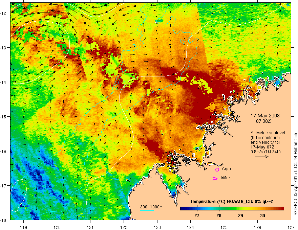Viewport: 298px width, 230px height.
Task: Click the '(0.1m contours)' text line
Action: (x=265, y=138)
